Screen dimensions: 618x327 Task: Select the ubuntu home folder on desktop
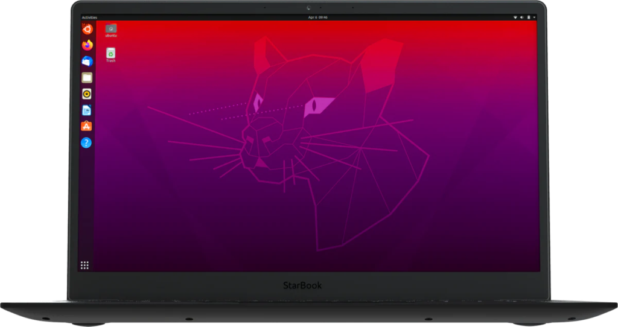pos(111,30)
